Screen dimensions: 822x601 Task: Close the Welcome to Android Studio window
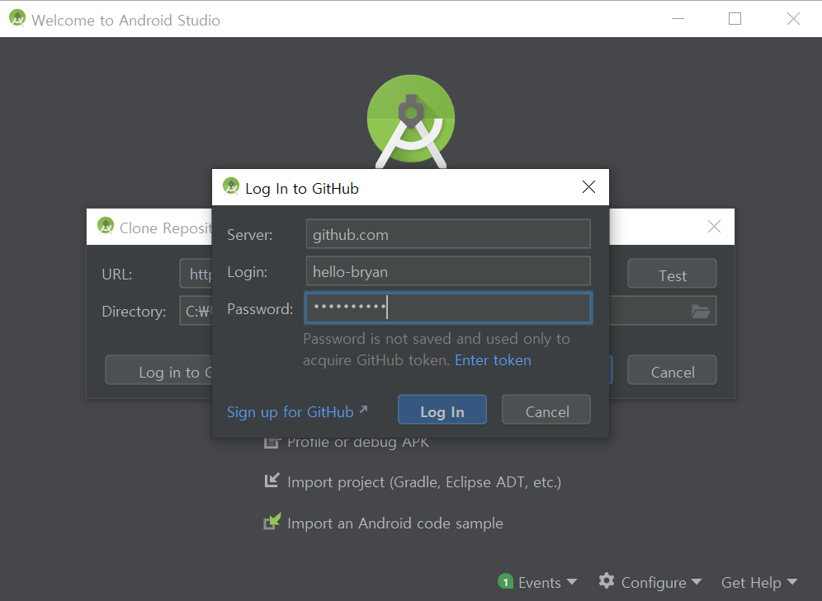click(793, 19)
